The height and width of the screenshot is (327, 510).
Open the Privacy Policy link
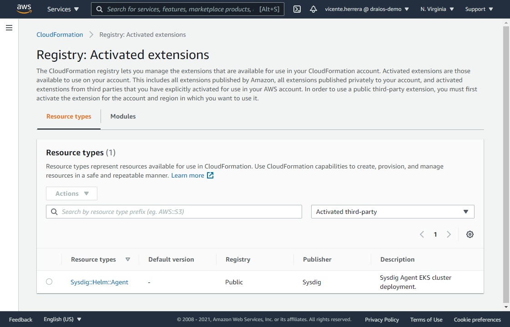[382, 320]
